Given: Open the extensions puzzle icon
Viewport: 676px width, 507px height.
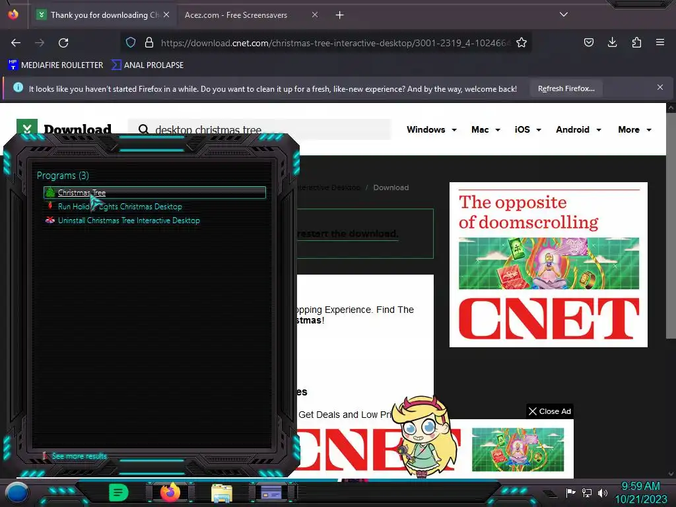Looking at the screenshot, I should 636,42.
